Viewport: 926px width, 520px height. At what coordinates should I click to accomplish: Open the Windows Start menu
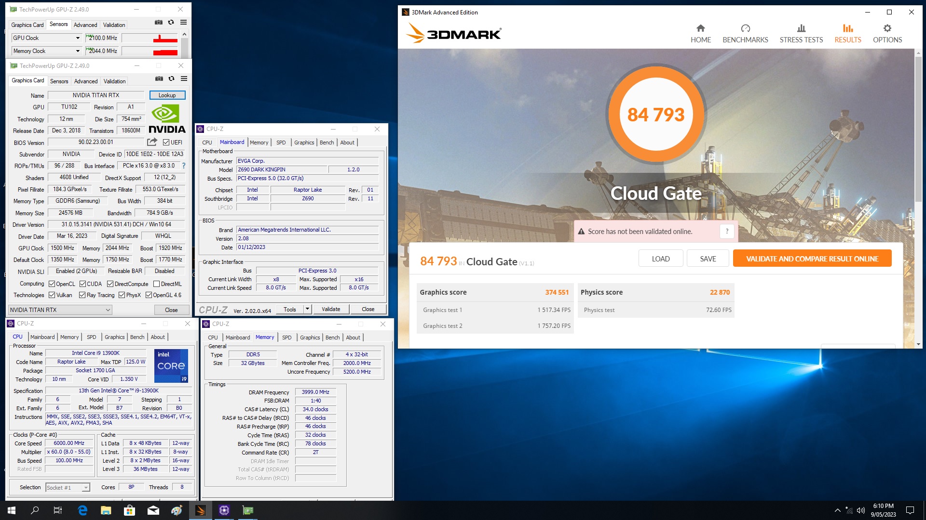(x=12, y=510)
